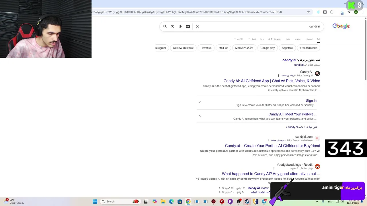Open three-dot options for the candyai.com result
The image size is (367, 206).
(268, 140)
